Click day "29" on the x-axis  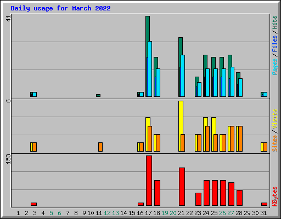tap(247, 213)
